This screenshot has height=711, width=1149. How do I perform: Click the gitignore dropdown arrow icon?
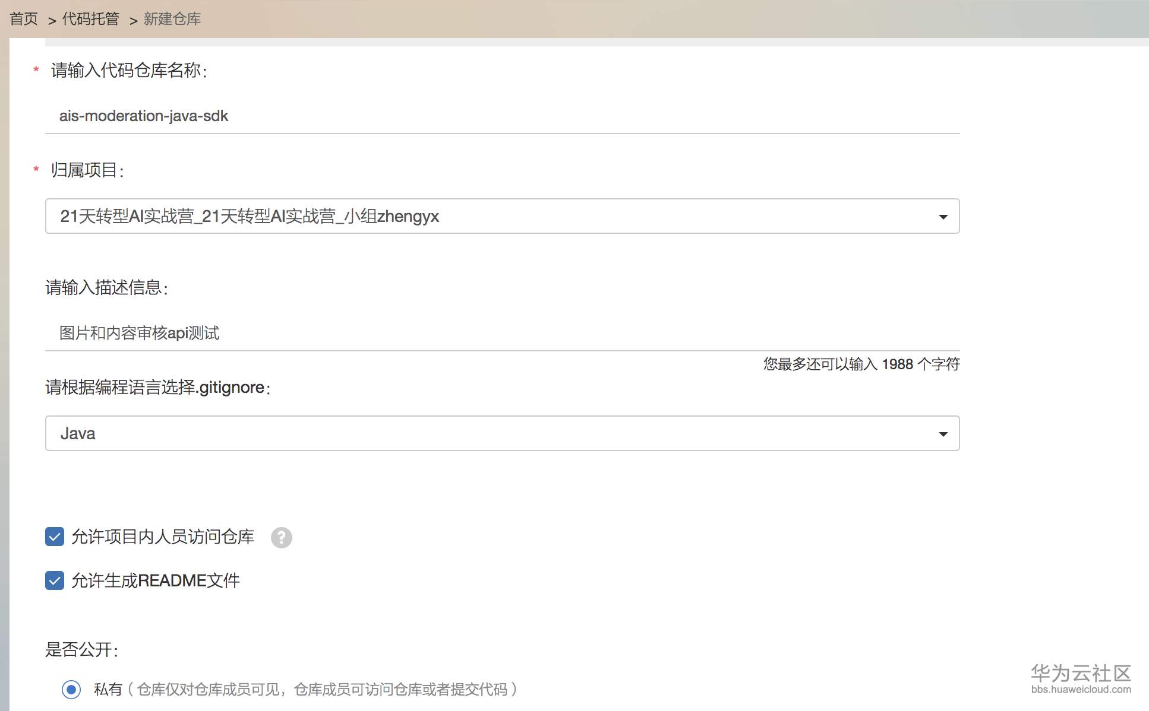click(x=943, y=434)
